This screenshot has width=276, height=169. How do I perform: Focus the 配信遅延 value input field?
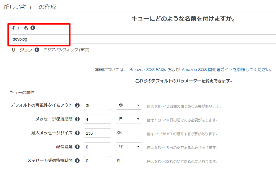(x=97, y=147)
